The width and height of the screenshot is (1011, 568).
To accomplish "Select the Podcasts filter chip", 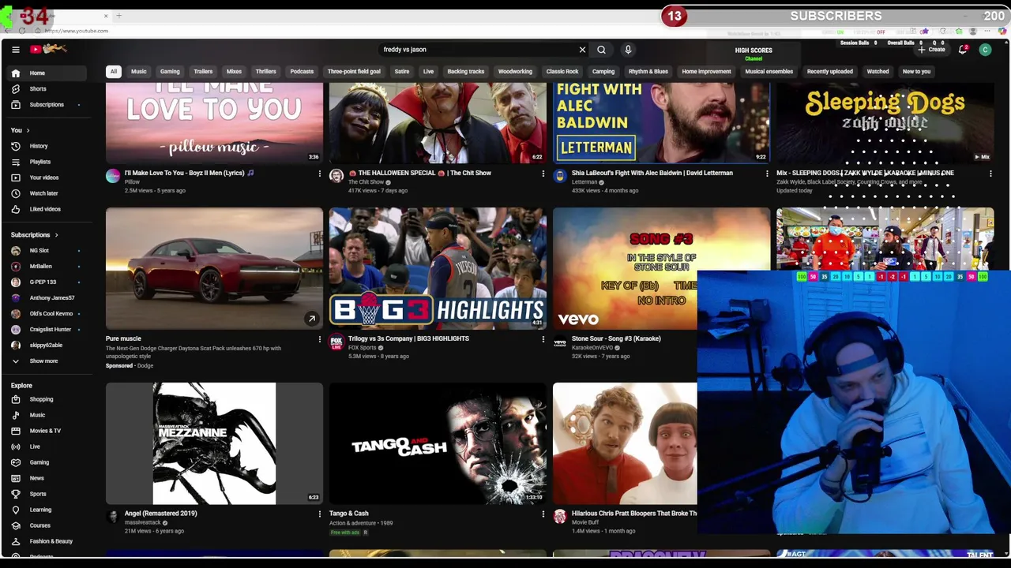I will click(302, 71).
